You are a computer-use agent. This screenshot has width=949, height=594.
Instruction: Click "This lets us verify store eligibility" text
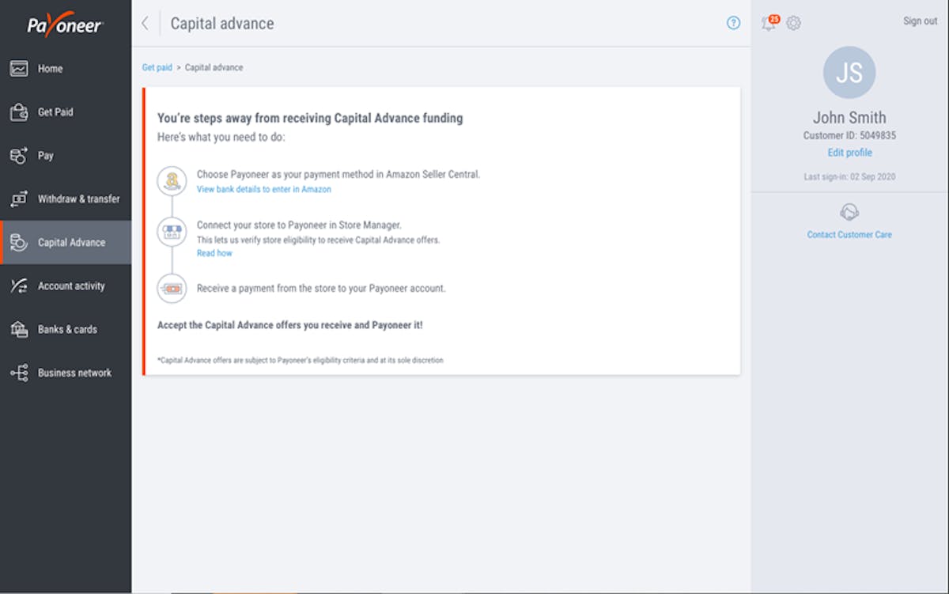click(x=318, y=240)
